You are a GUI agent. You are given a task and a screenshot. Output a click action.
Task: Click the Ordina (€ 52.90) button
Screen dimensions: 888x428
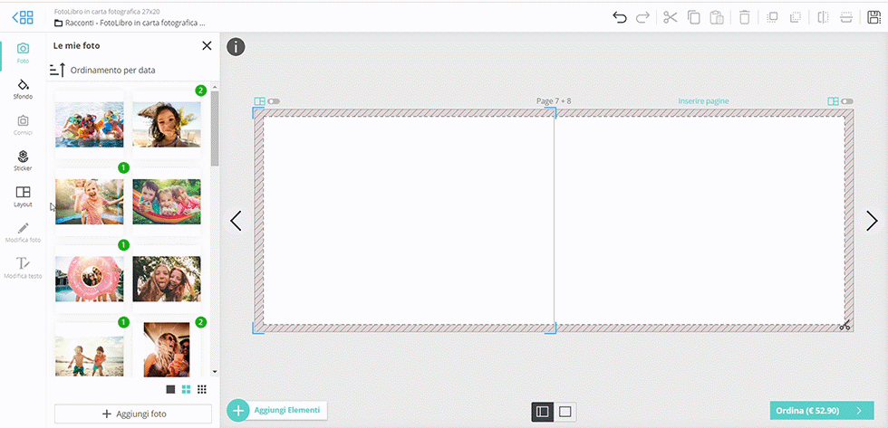[x=815, y=411]
